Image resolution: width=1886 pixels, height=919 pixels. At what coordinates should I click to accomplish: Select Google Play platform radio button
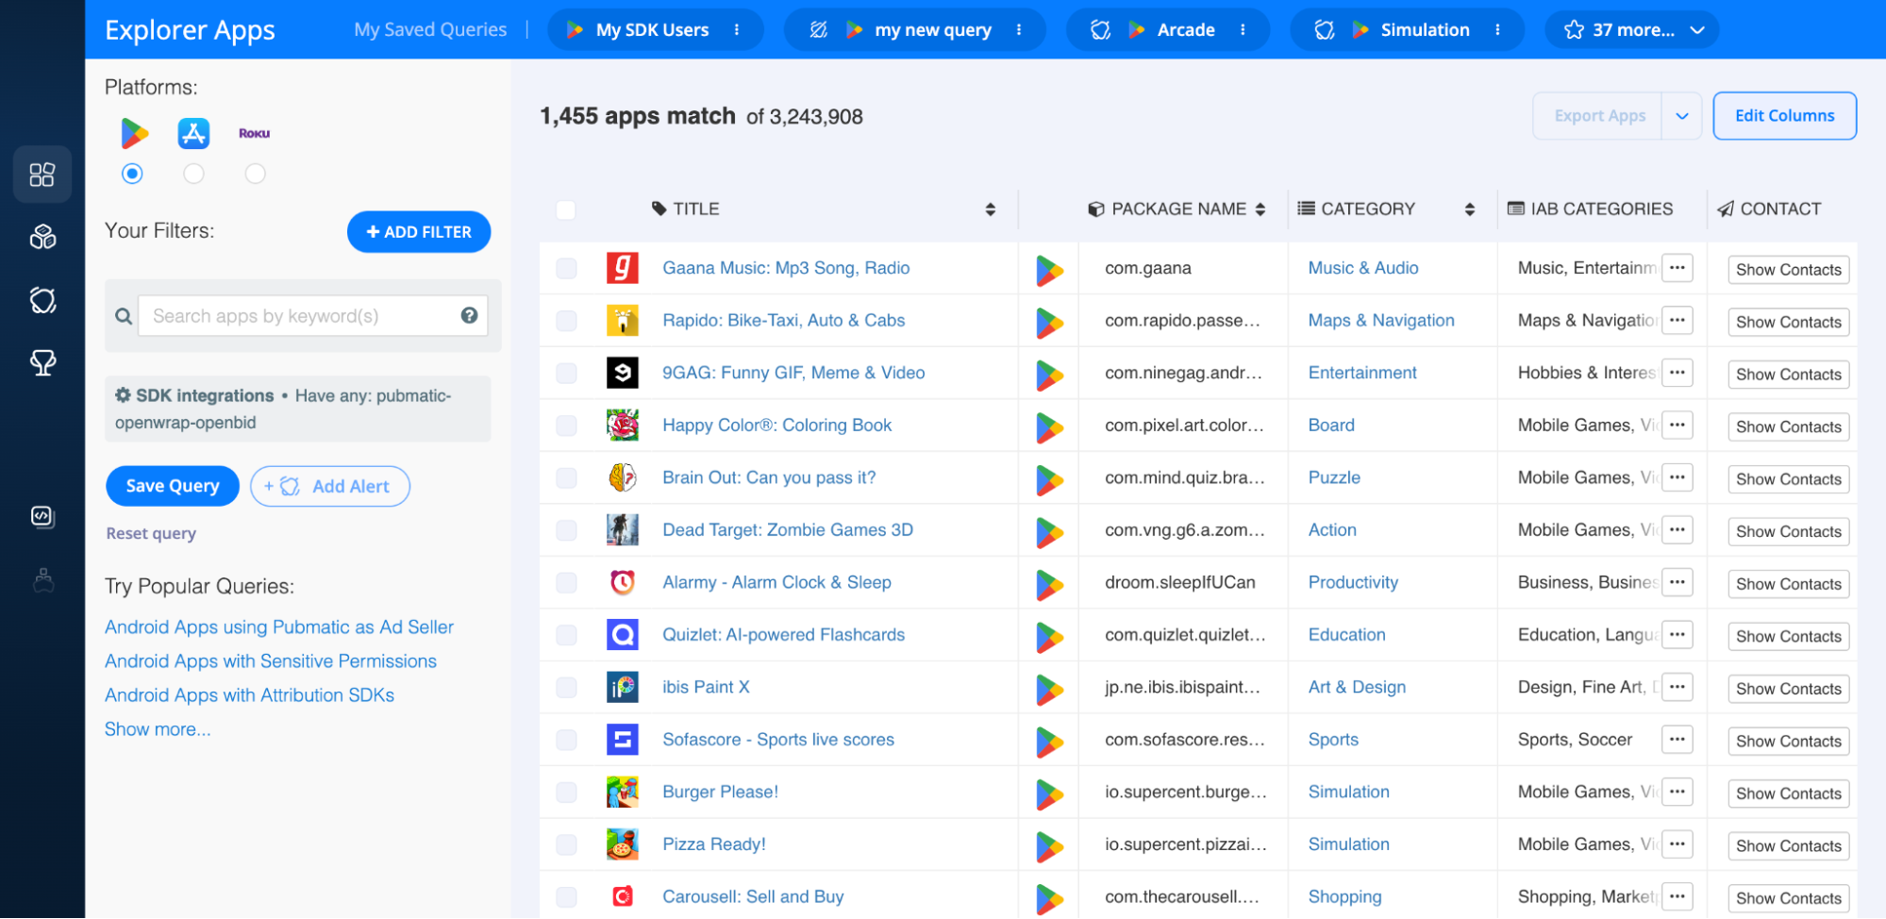coord(133,174)
